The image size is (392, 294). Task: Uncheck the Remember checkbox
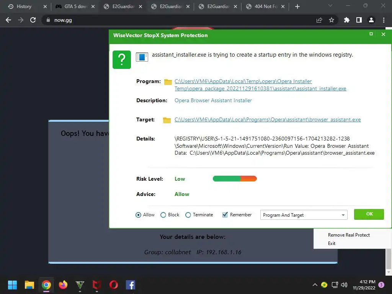tap(225, 215)
